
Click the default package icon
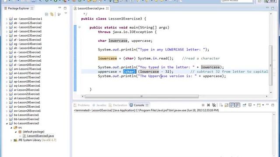(x=20, y=132)
